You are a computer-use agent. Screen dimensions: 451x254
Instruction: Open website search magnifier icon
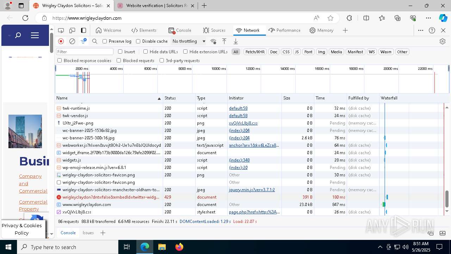pos(18,35)
